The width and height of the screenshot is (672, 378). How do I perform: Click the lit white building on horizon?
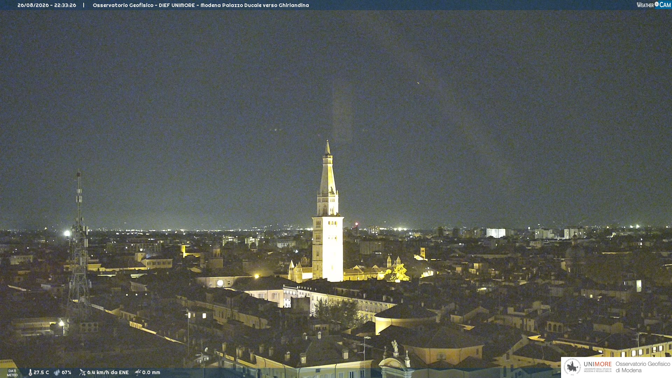pyautogui.click(x=496, y=233)
